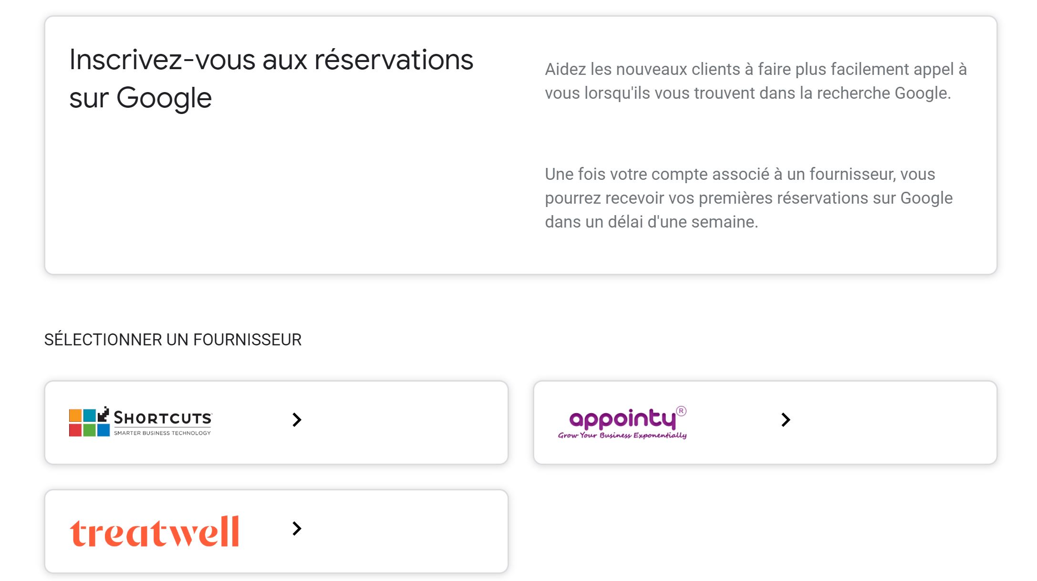Click the "sur Google" line of the title
The height and width of the screenshot is (581, 1037).
point(140,98)
